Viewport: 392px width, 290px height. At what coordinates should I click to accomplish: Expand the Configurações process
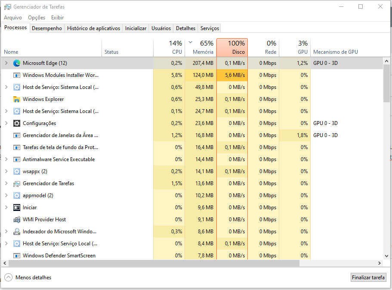point(6,123)
